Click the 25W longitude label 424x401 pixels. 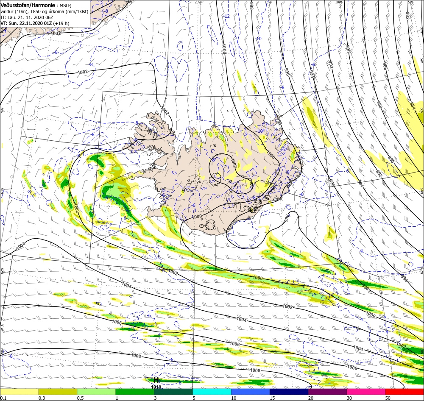129,2
